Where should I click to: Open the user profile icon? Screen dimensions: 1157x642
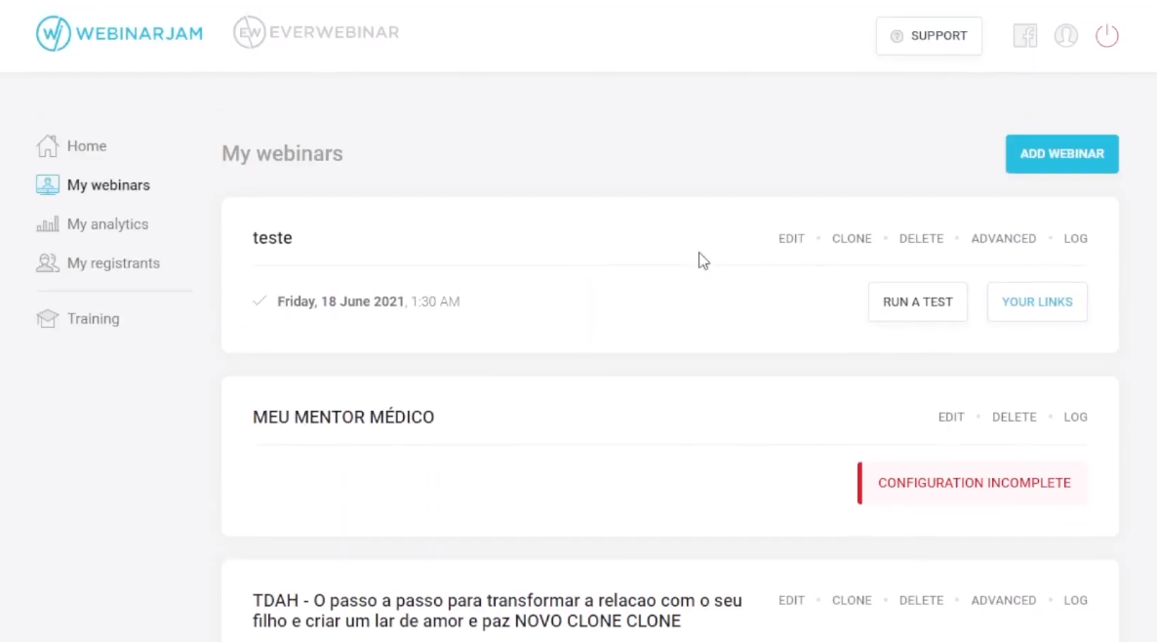tap(1066, 35)
